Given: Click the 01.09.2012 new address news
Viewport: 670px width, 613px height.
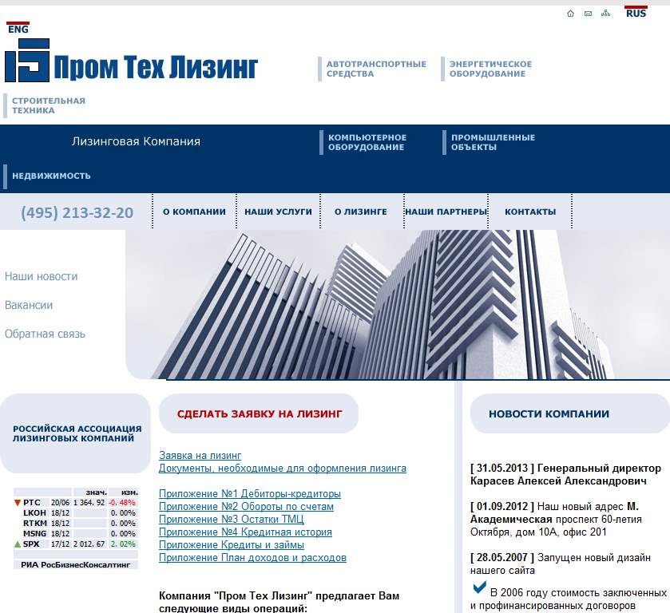Looking at the screenshot, I should coord(556,520).
